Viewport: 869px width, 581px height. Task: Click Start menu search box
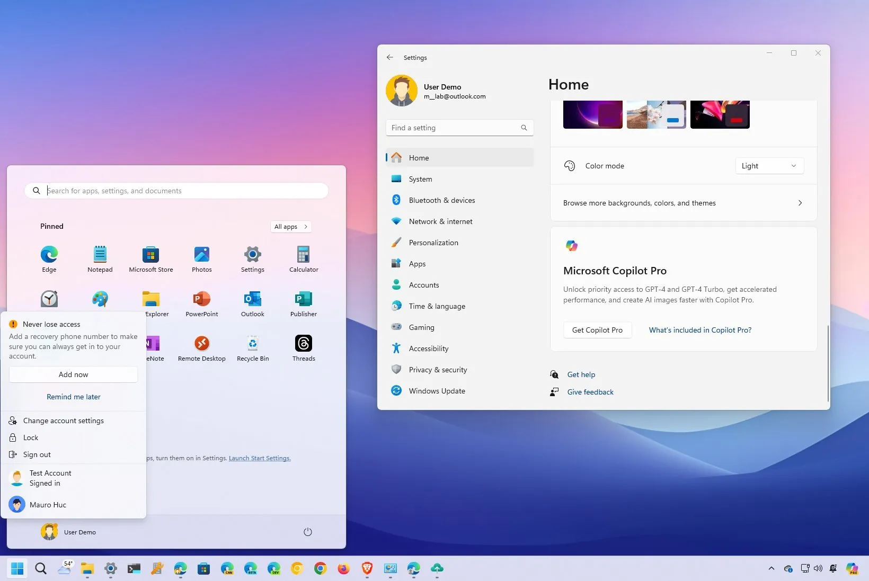point(176,191)
